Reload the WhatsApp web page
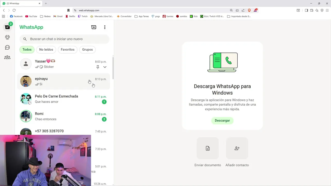331x186 pixels. (x=14, y=10)
